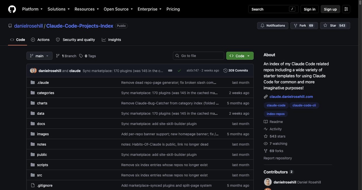The height and width of the screenshot is (190, 362).
Task: Open the green Code dropdown button
Action: click(x=240, y=56)
